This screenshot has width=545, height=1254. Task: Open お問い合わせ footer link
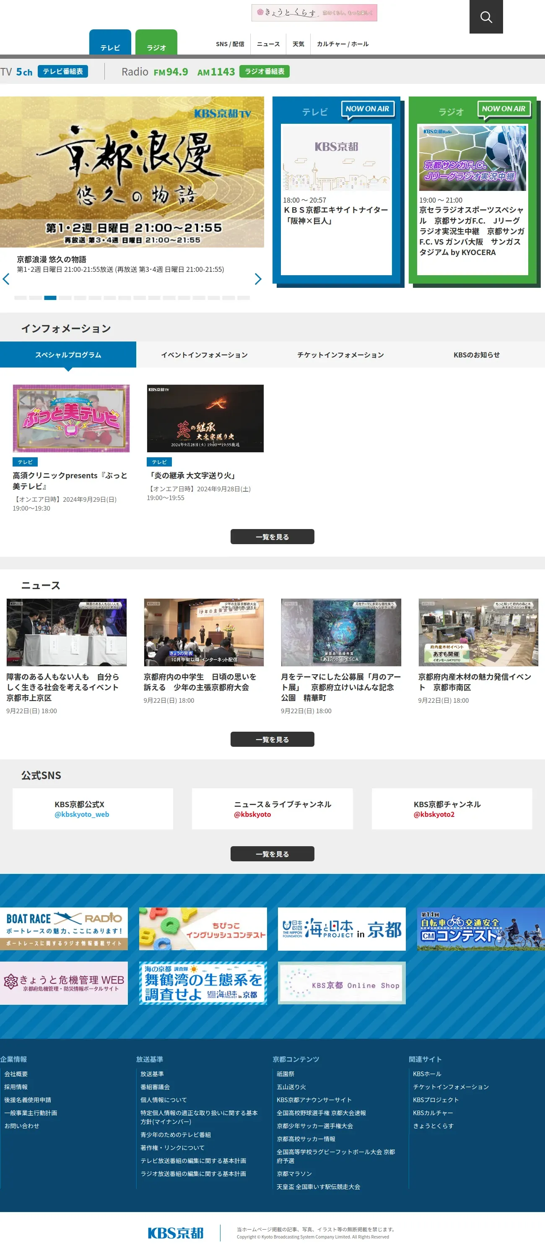pos(22,1126)
